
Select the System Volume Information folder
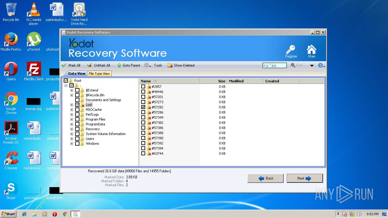105,134
